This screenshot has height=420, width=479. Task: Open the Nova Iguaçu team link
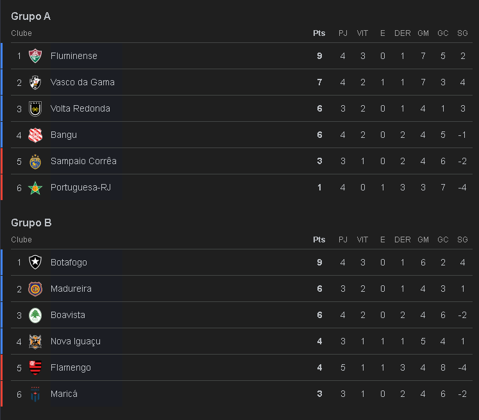[75, 341]
